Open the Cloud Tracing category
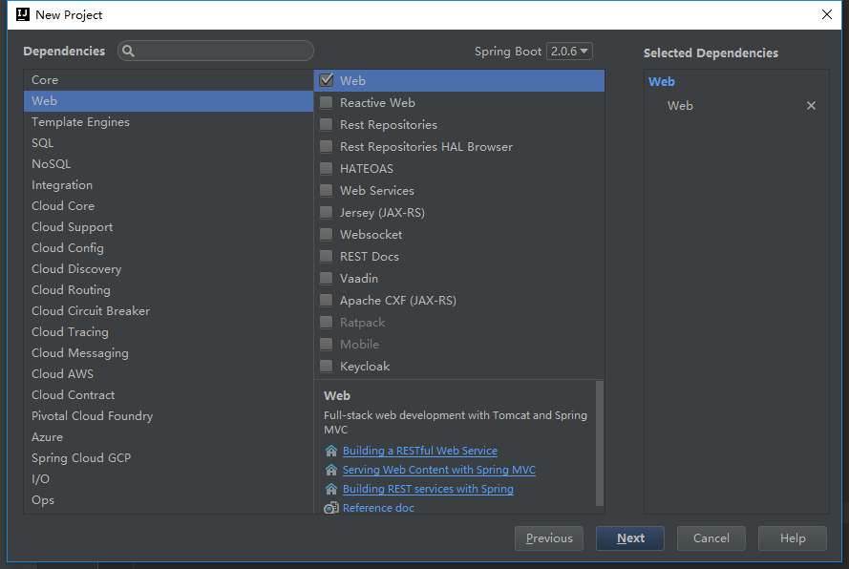Image resolution: width=849 pixels, height=569 pixels. [168, 332]
